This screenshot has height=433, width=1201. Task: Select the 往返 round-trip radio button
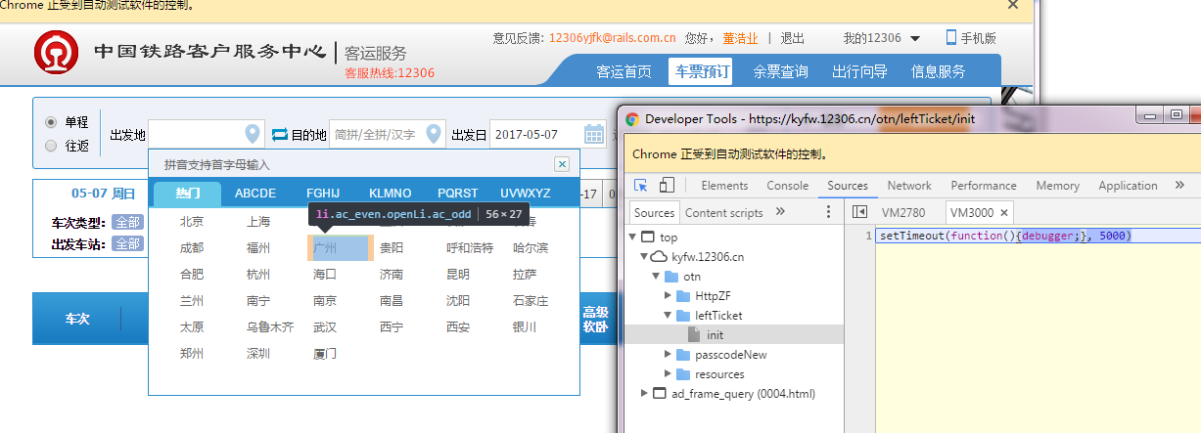click(x=51, y=146)
